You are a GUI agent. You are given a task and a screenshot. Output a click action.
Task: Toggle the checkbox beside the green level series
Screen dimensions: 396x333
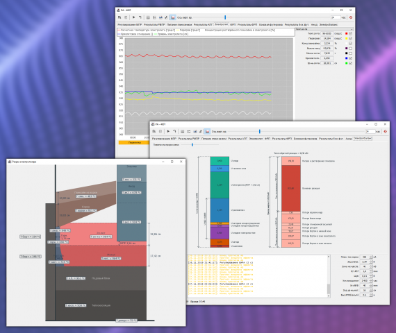(x=350, y=63)
